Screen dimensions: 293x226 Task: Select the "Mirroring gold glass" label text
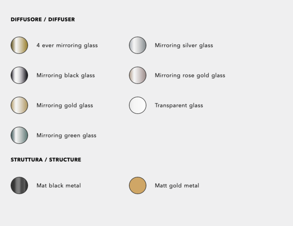[65, 105]
